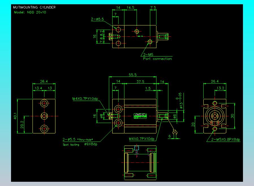The height and width of the screenshot is (186, 254).
Task: Click the 6 dimension below the rod
Action: tap(170, 136)
